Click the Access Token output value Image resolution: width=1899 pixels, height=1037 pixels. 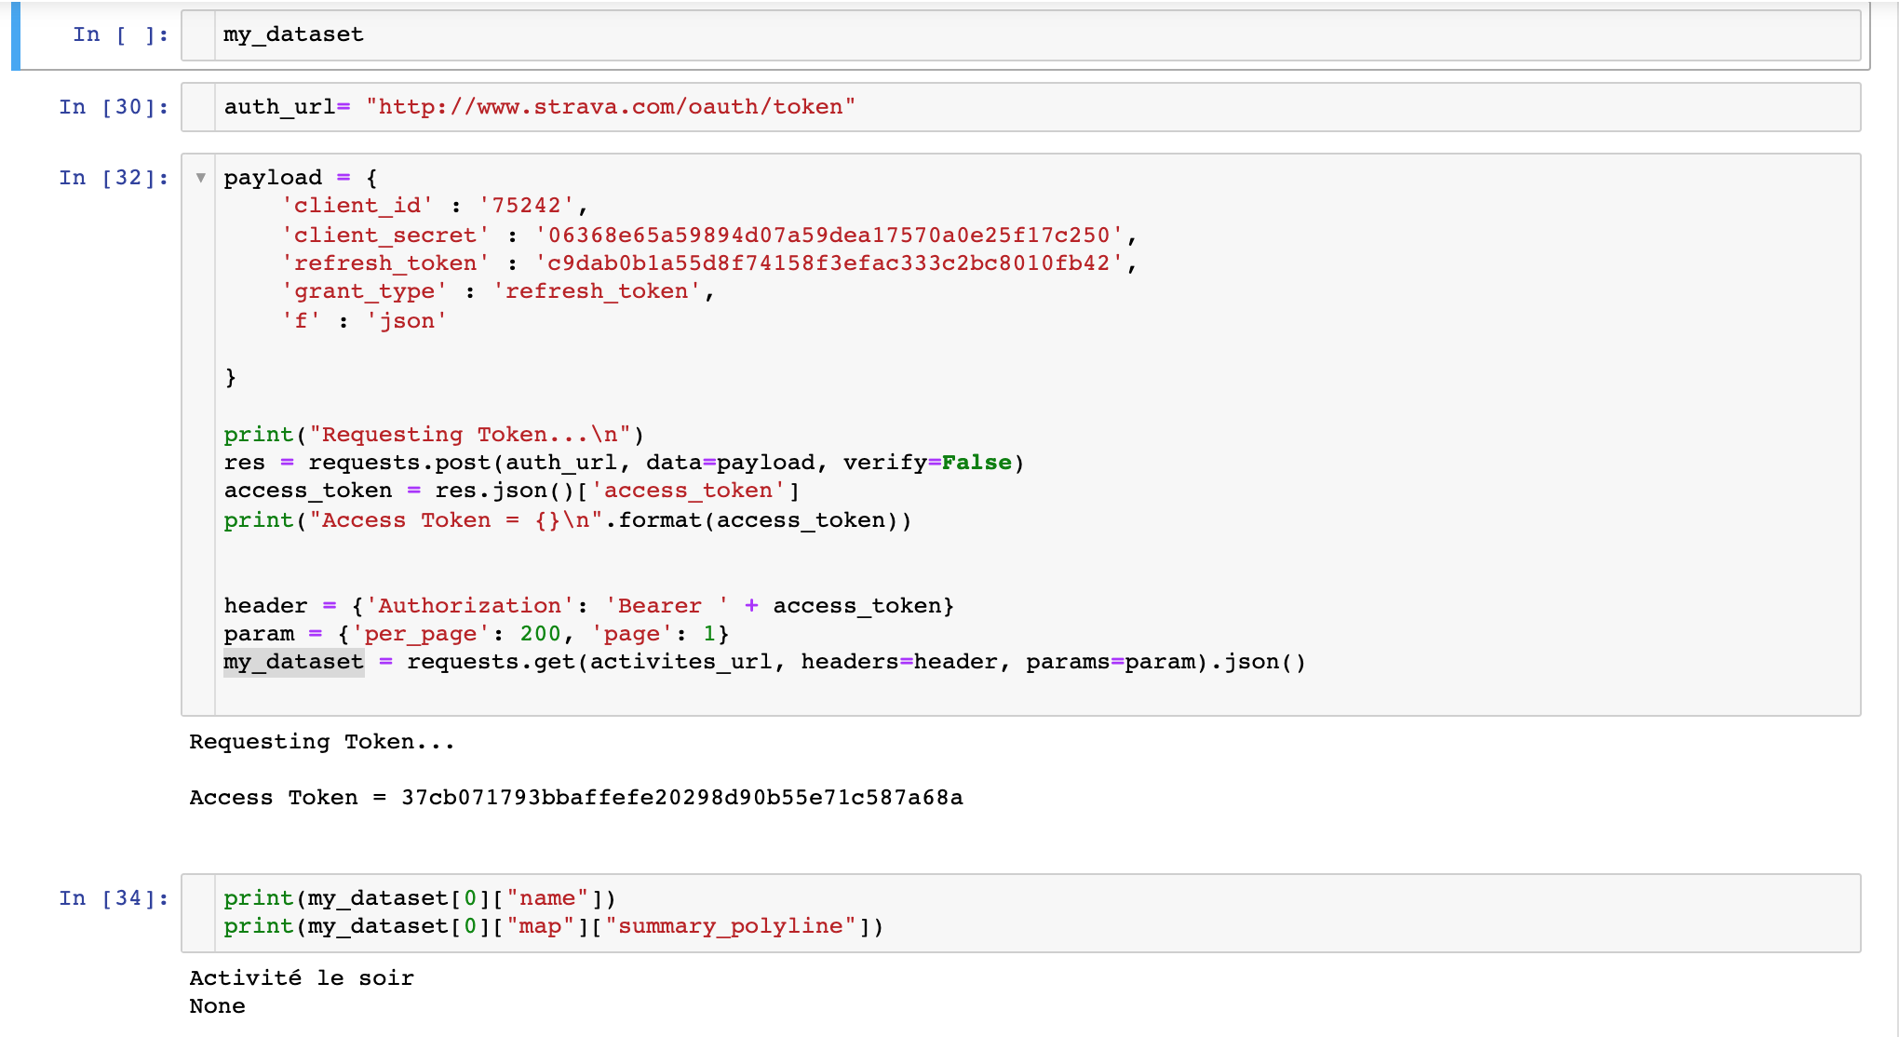(681, 798)
